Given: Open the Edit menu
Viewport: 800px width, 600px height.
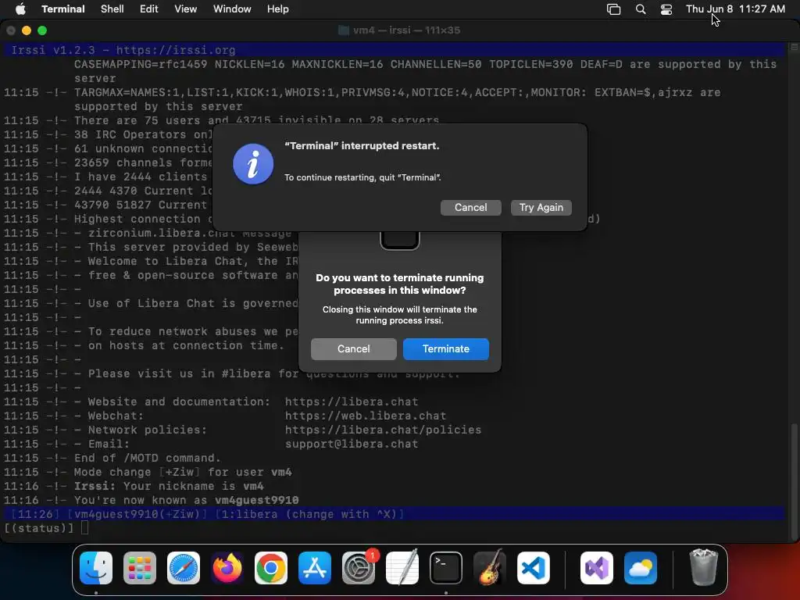Looking at the screenshot, I should tap(149, 9).
